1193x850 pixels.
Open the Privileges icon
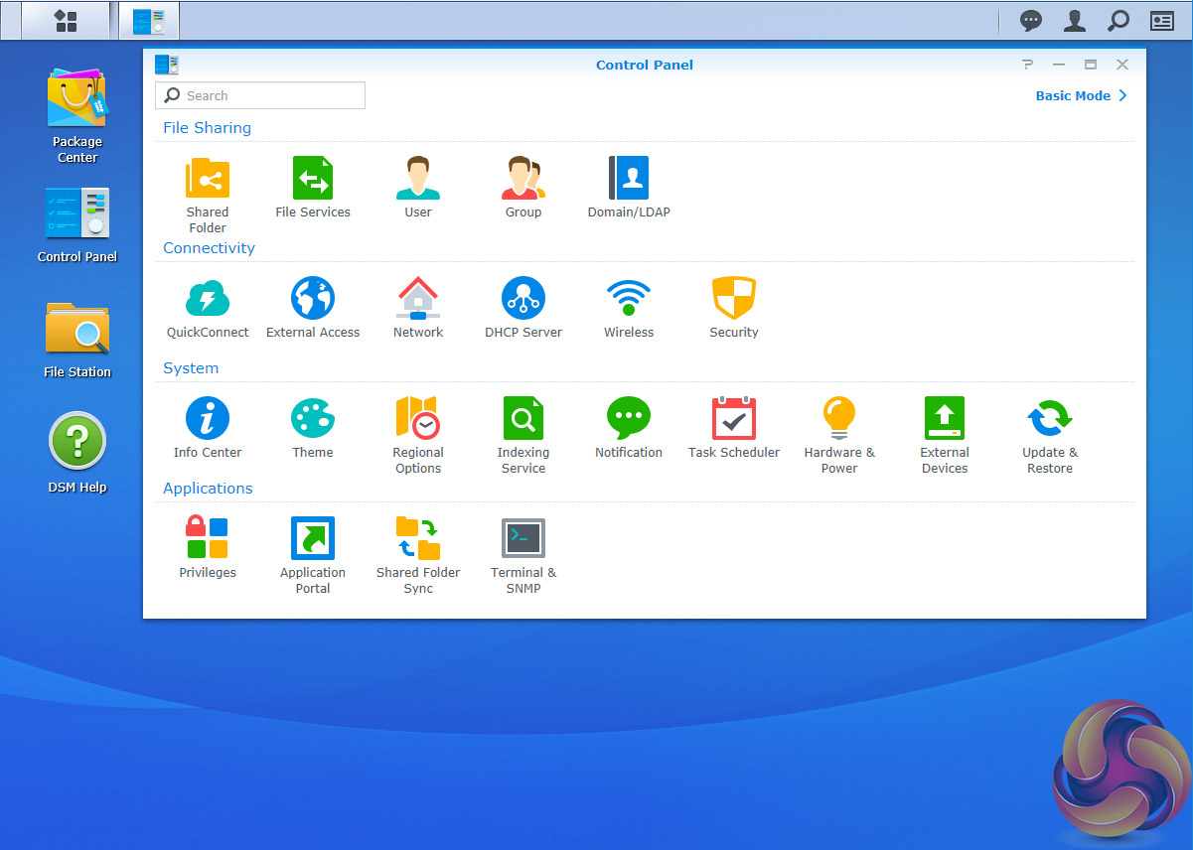pyautogui.click(x=208, y=540)
